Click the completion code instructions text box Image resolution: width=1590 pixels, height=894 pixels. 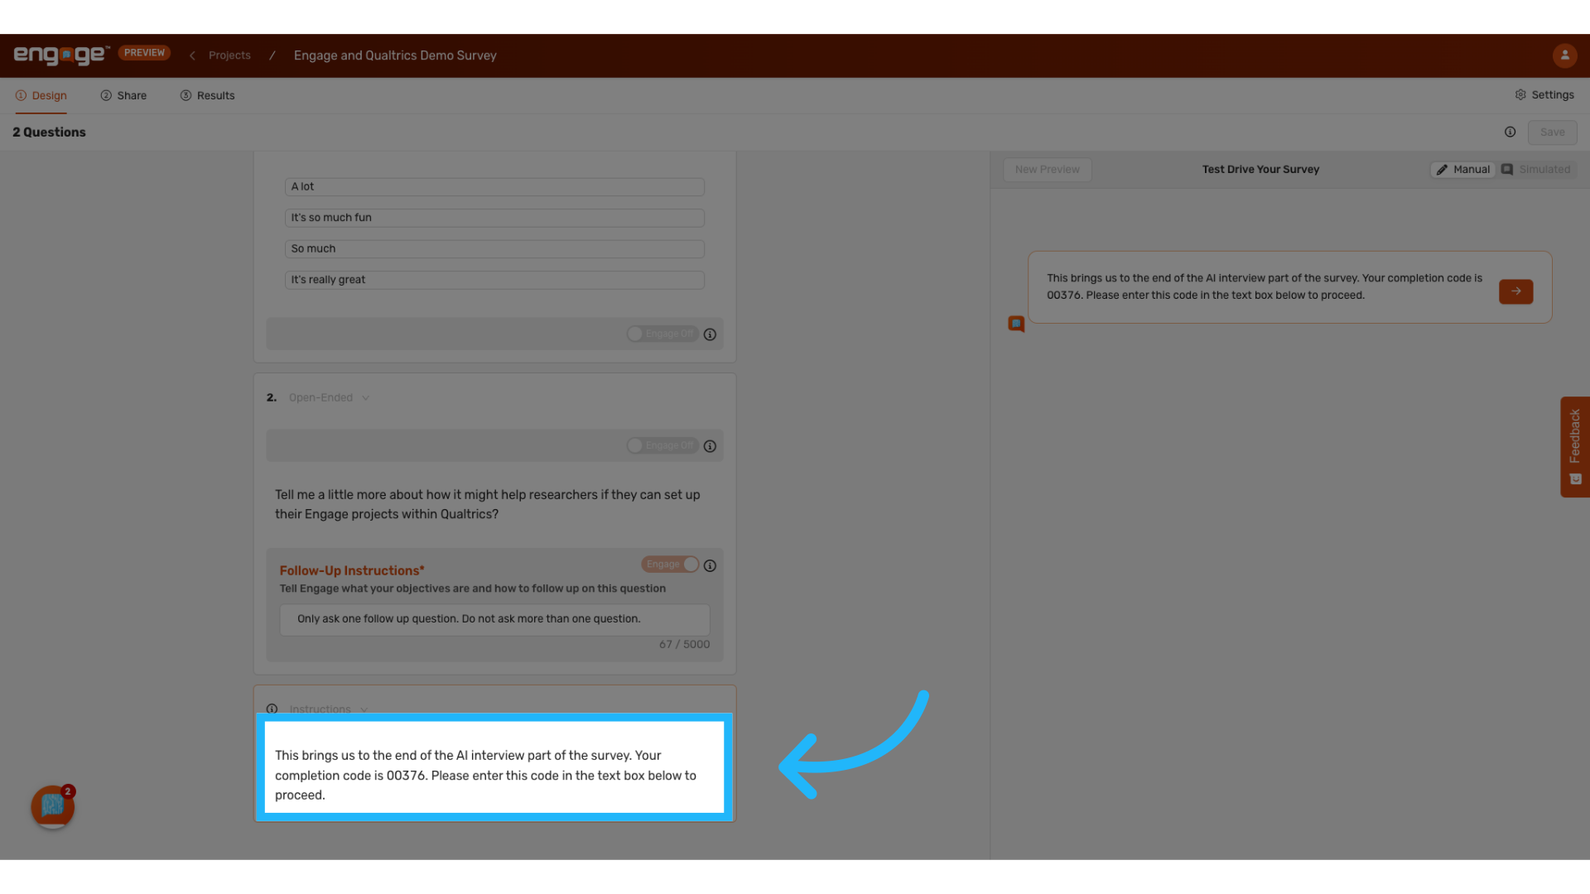pyautogui.click(x=494, y=767)
